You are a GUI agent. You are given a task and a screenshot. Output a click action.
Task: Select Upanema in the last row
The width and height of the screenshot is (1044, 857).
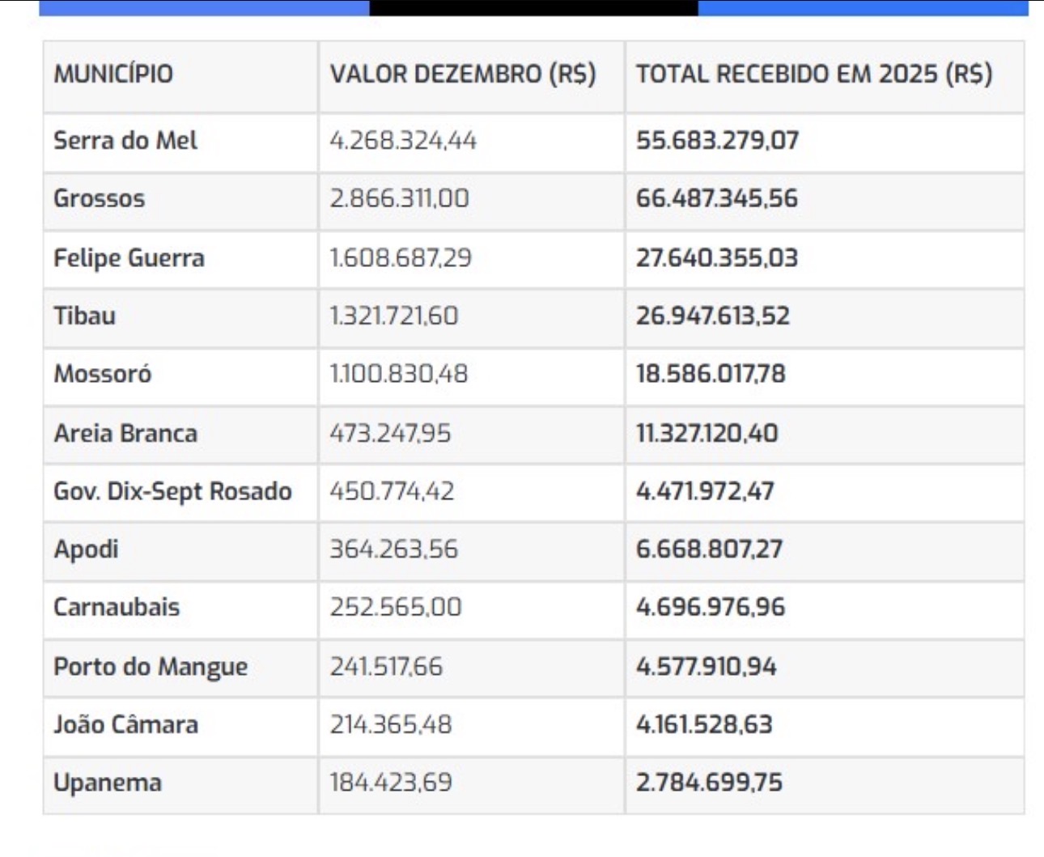pos(108,783)
